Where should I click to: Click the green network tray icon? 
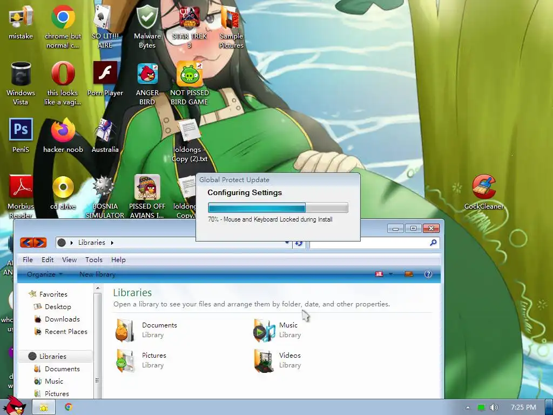tap(481, 407)
